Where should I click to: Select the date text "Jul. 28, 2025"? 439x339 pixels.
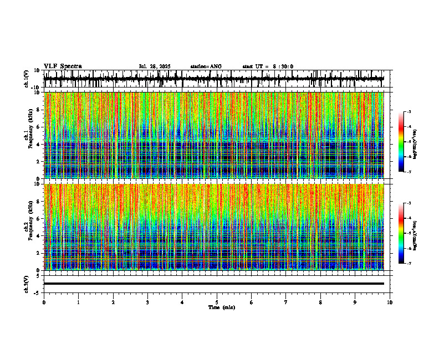155,66
